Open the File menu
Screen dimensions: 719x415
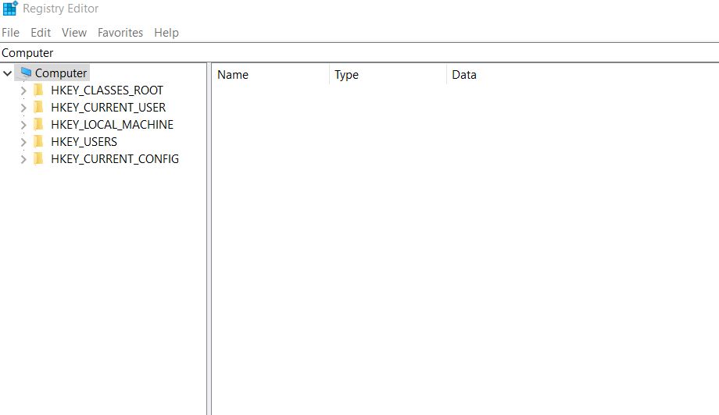(x=10, y=33)
